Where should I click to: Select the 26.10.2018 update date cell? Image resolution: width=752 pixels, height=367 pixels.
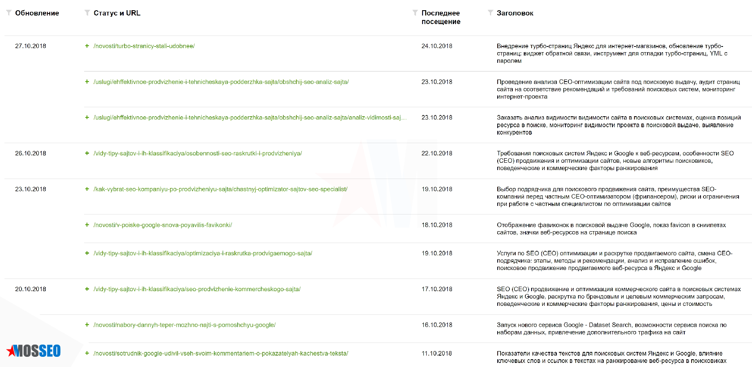pyautogui.click(x=31, y=153)
